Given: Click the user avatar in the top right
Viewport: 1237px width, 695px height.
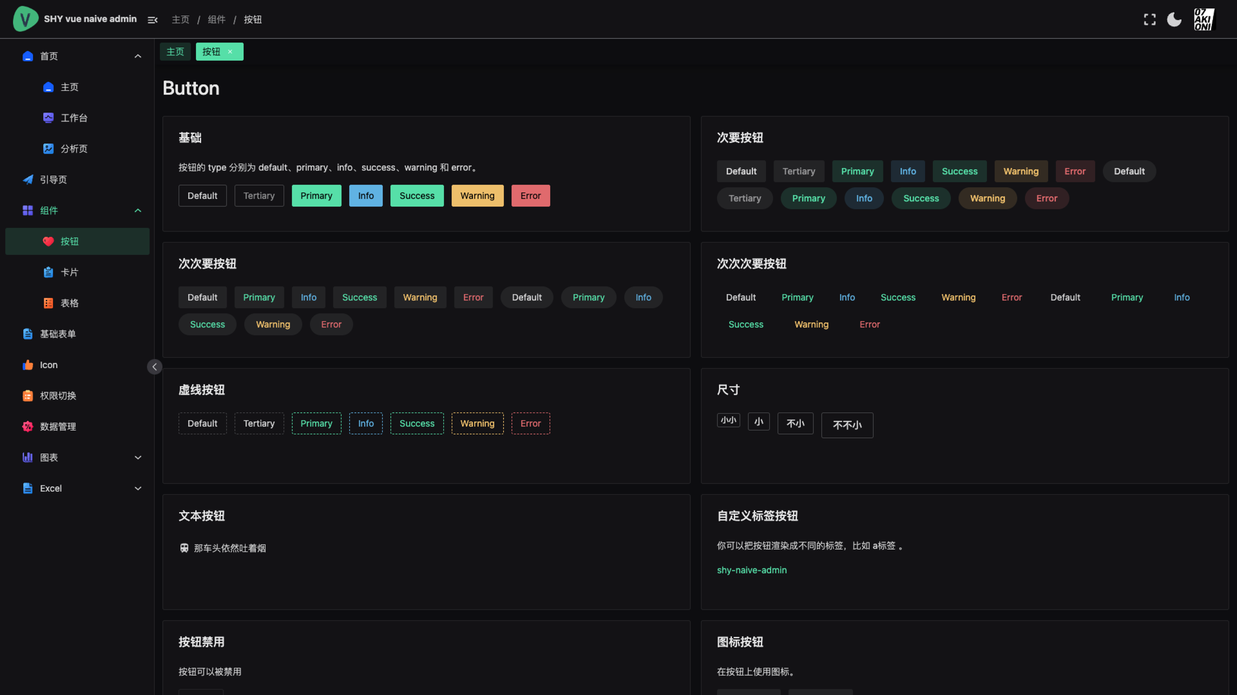Looking at the screenshot, I should [x=1203, y=19].
